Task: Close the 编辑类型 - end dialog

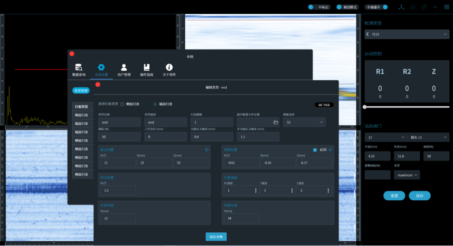Action: pyautogui.click(x=98, y=85)
